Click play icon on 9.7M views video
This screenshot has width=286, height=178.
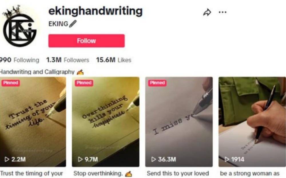point(80,159)
